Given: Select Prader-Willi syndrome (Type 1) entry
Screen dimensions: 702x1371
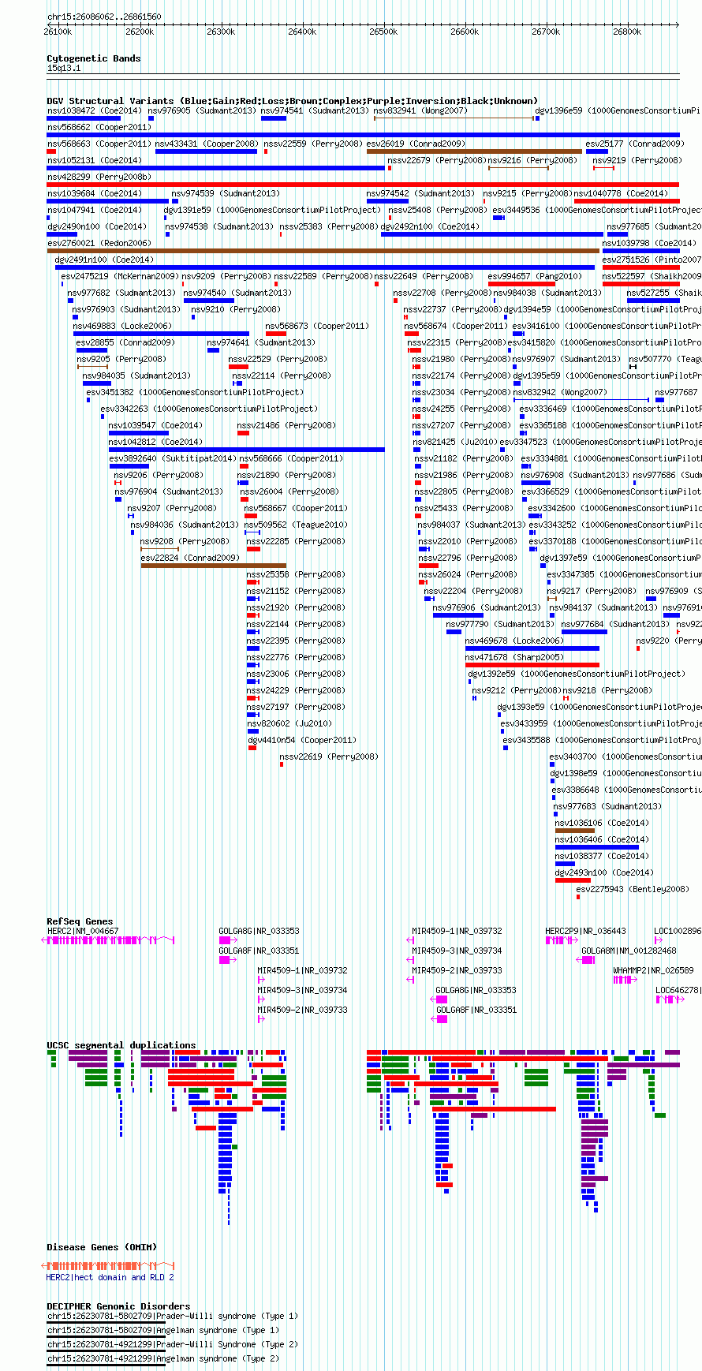Looking at the screenshot, I should tap(172, 1316).
